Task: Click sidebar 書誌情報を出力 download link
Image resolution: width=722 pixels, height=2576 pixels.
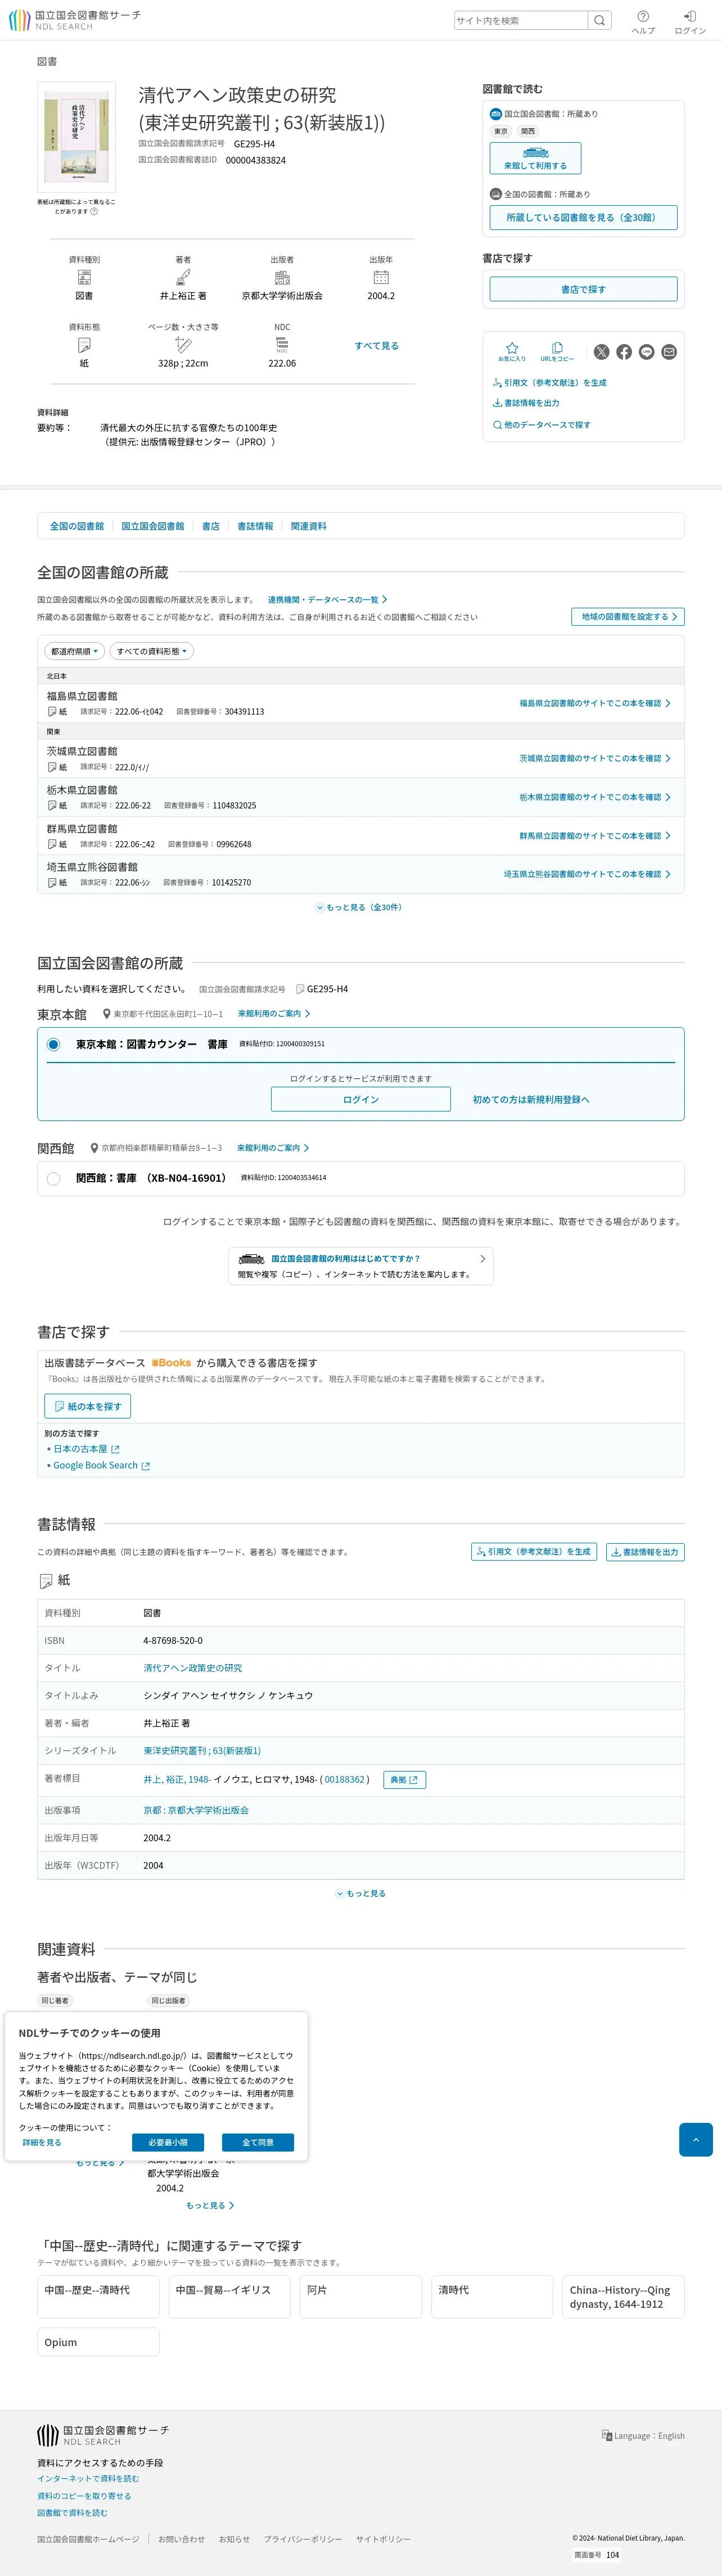Action: 526,403
